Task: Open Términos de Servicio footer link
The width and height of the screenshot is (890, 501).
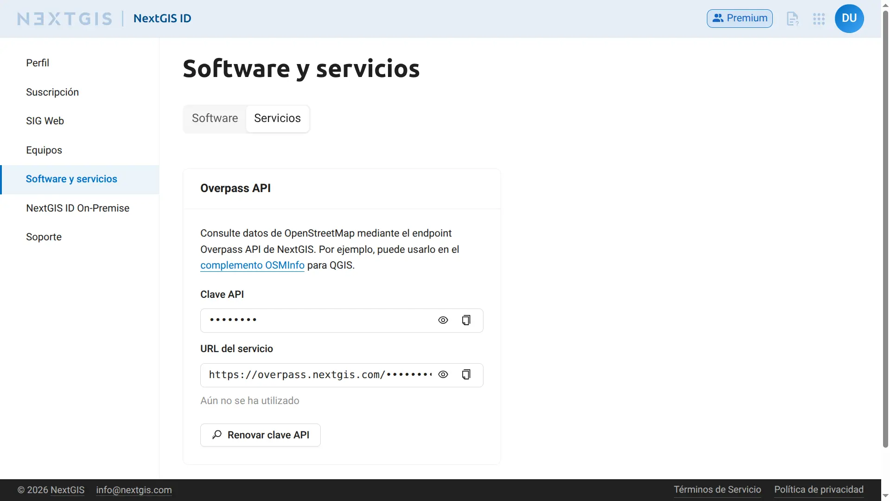Action: point(717,489)
